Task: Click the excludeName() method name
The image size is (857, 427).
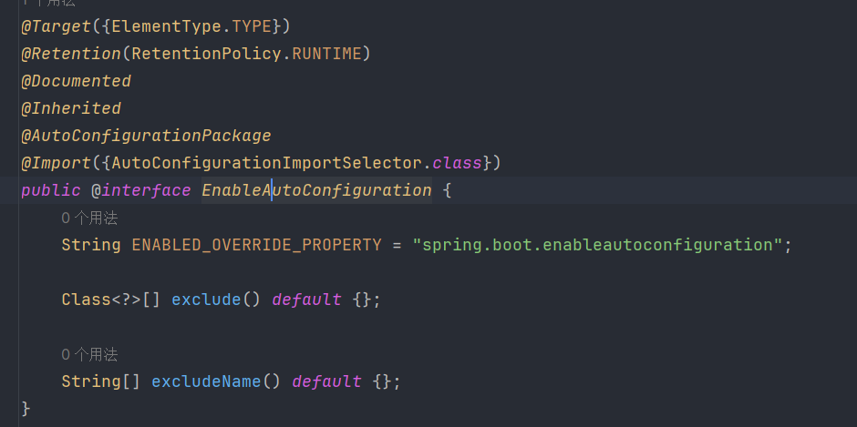Action: tap(206, 381)
